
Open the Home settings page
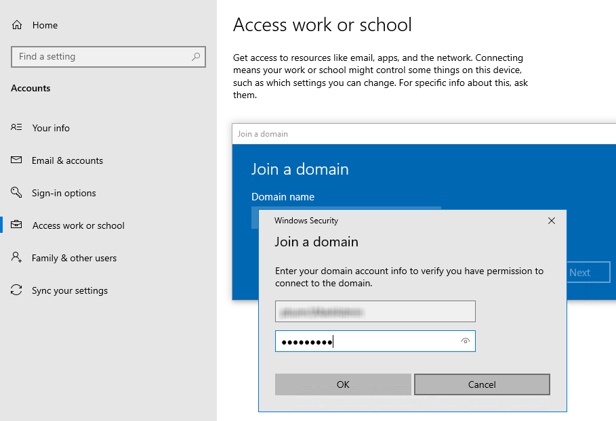coord(45,25)
